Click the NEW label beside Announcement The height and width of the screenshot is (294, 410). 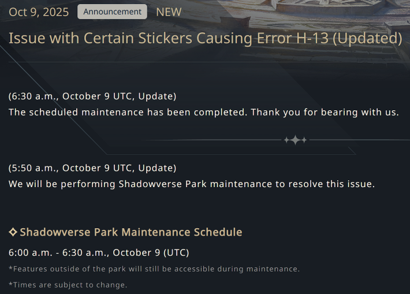point(169,12)
